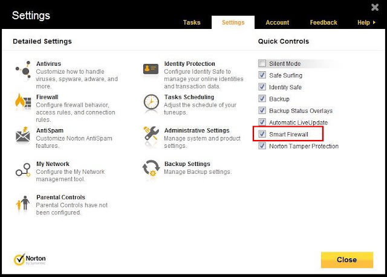This screenshot has height=277, width=387.
Task: Uncheck the Smart Firewall checkbox
Action: [x=262, y=134]
